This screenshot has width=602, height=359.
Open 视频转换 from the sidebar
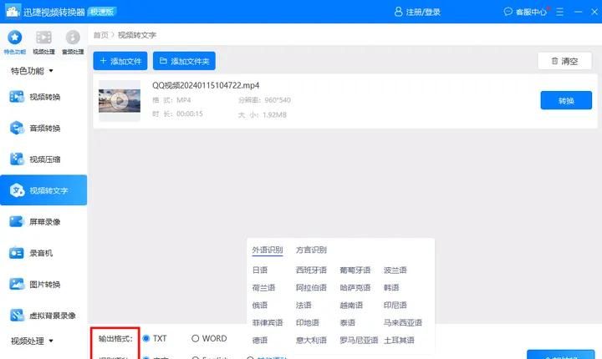(x=43, y=97)
